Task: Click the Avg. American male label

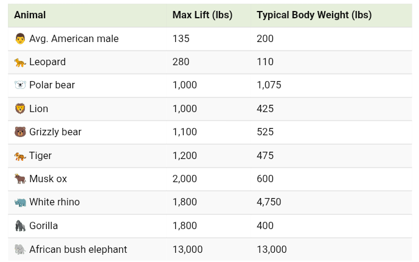Action: point(74,39)
